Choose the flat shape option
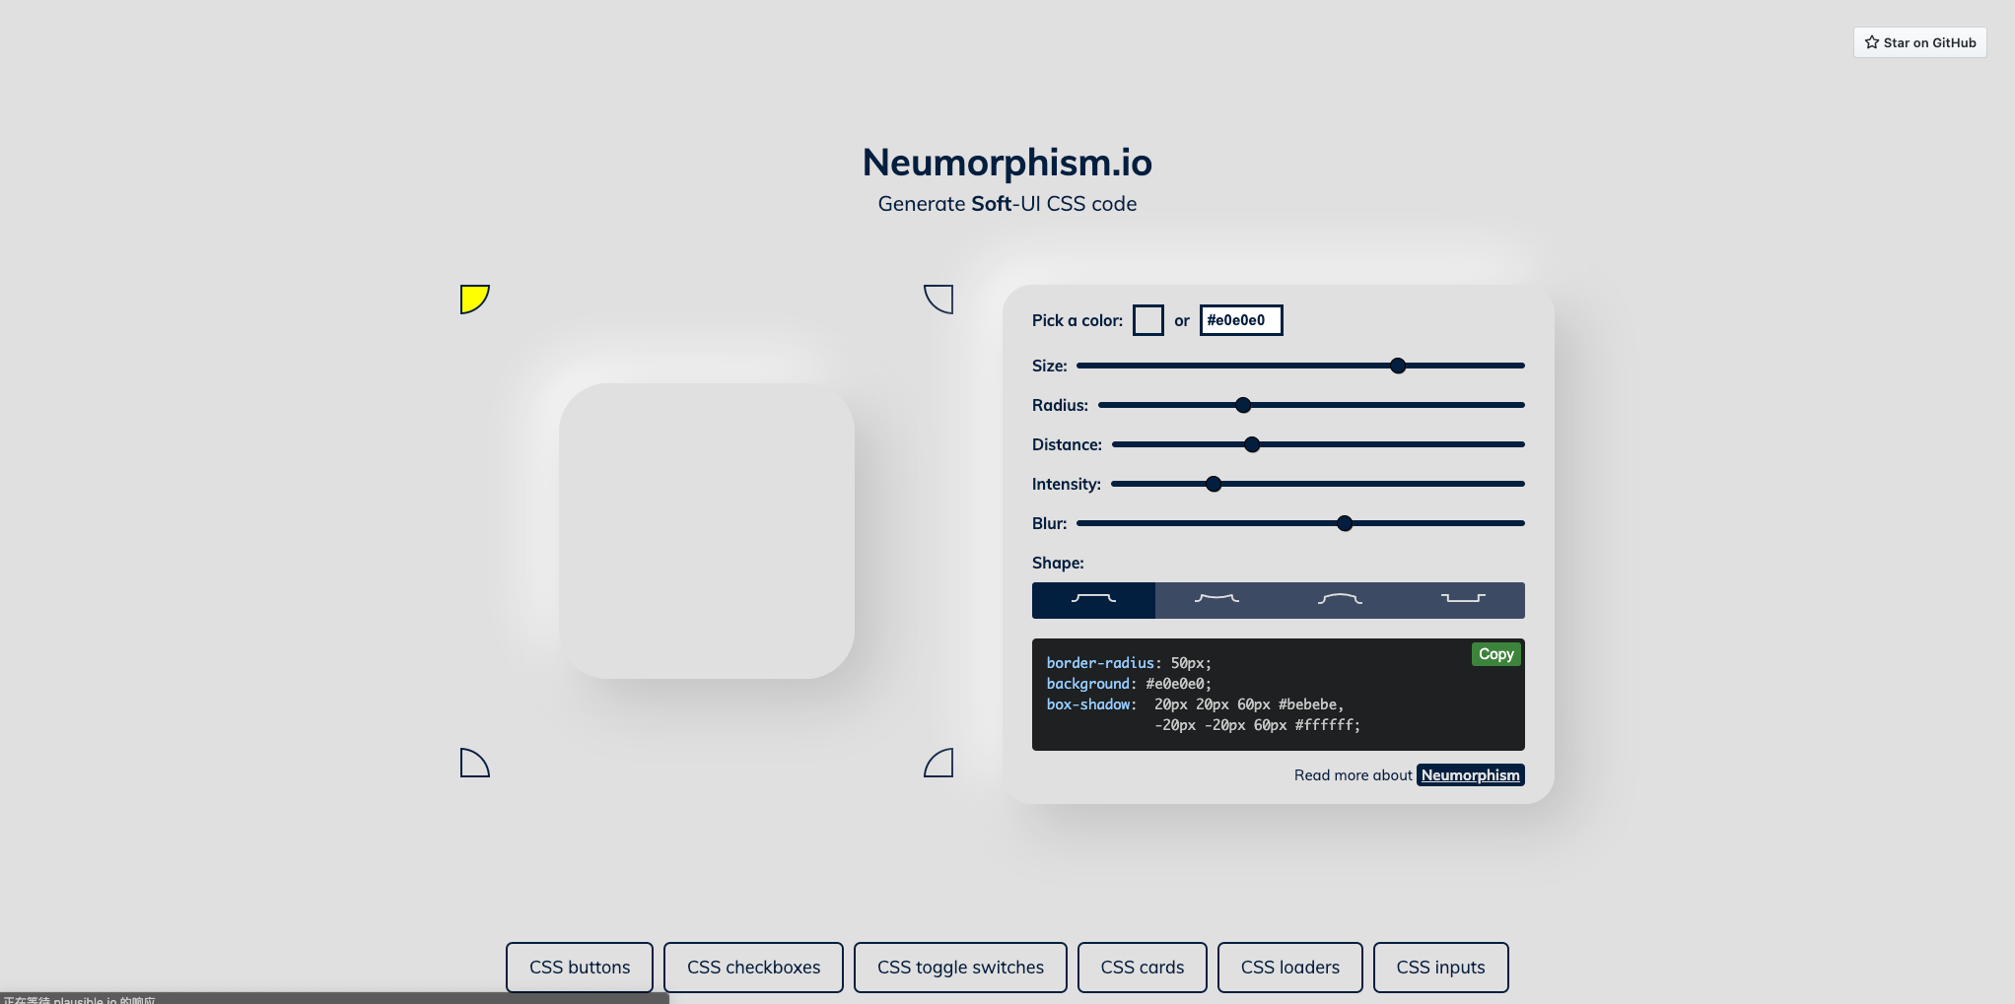This screenshot has height=1004, width=2015. pyautogui.click(x=1093, y=600)
